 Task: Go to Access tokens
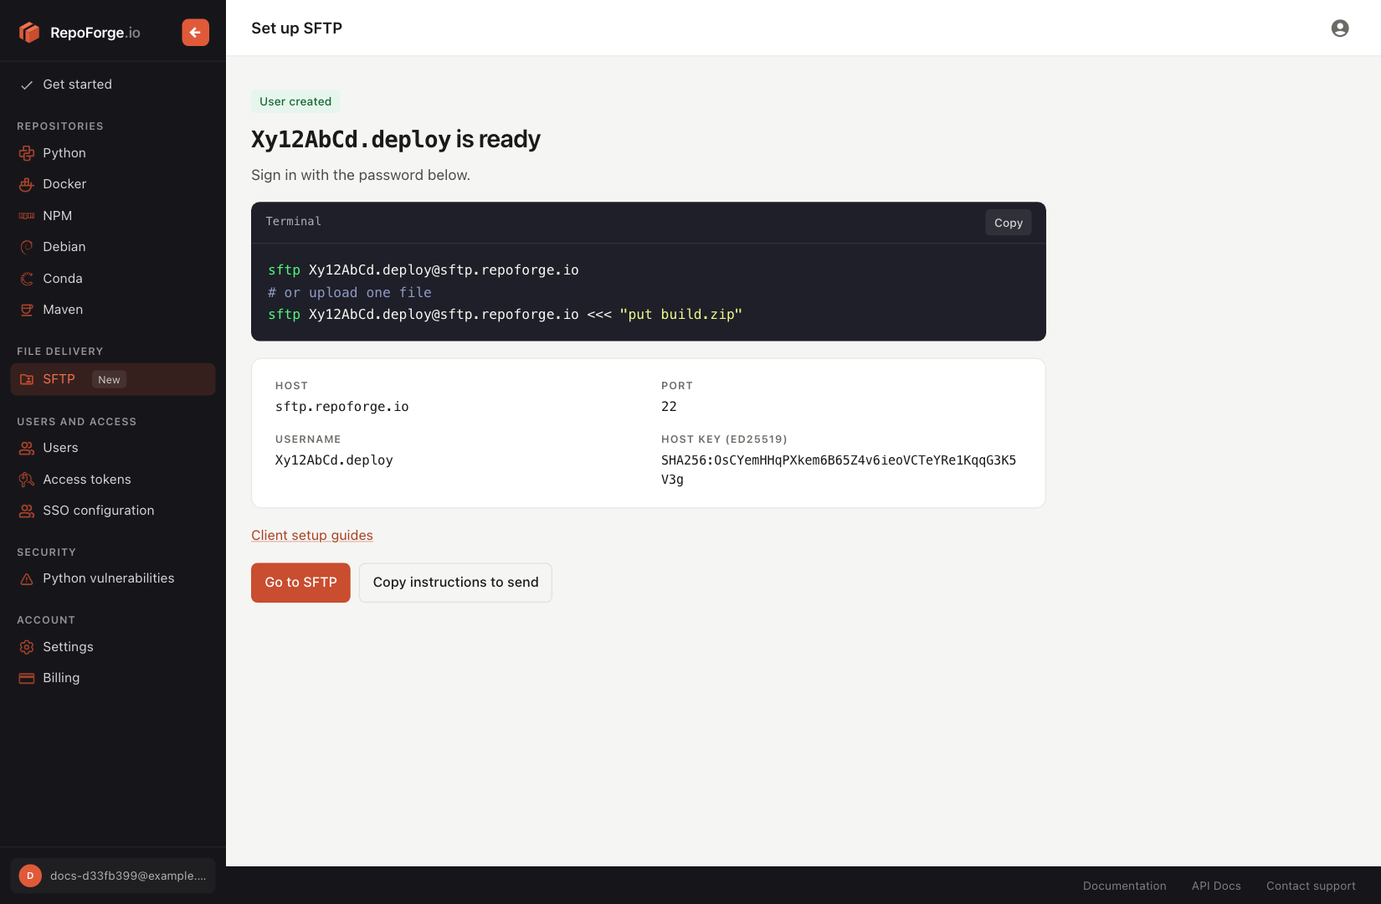click(x=113, y=480)
